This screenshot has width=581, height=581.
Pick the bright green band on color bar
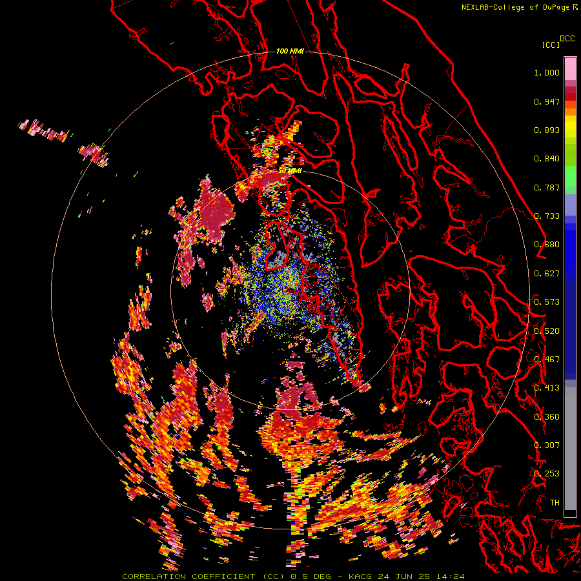tap(570, 176)
